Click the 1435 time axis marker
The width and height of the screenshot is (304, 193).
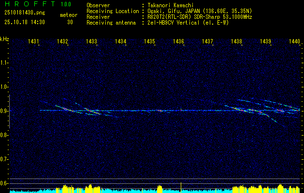149,41
